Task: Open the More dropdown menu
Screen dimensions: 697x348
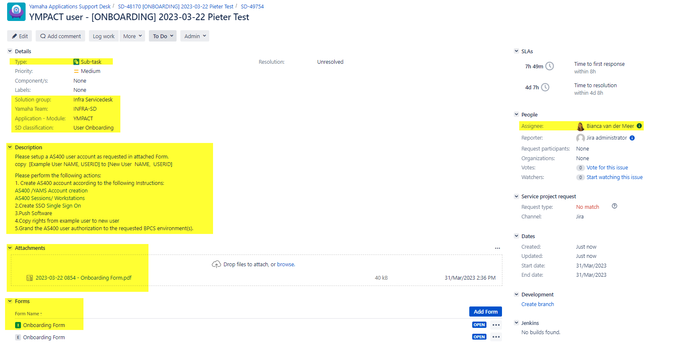Action: (132, 36)
